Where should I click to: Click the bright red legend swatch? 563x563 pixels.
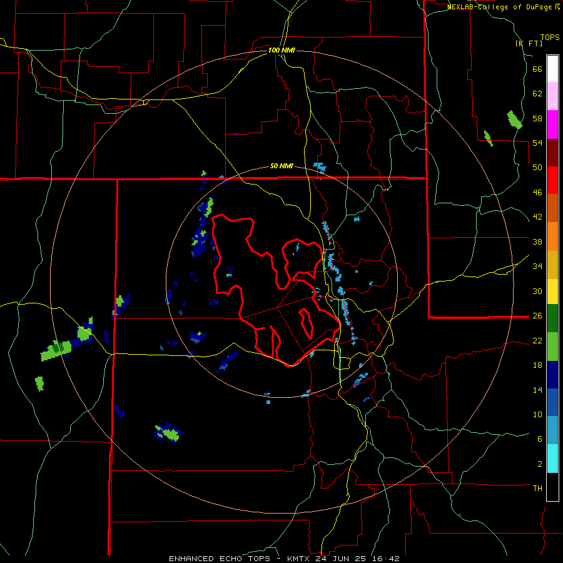[x=552, y=180]
